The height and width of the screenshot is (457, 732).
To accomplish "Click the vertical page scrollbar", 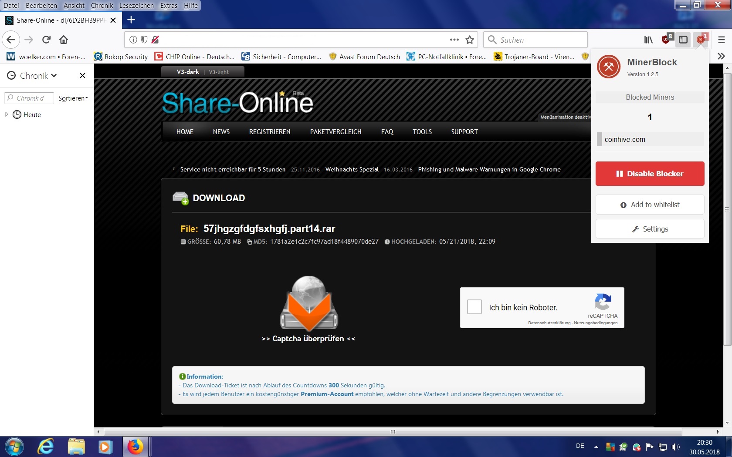I will click(x=727, y=209).
